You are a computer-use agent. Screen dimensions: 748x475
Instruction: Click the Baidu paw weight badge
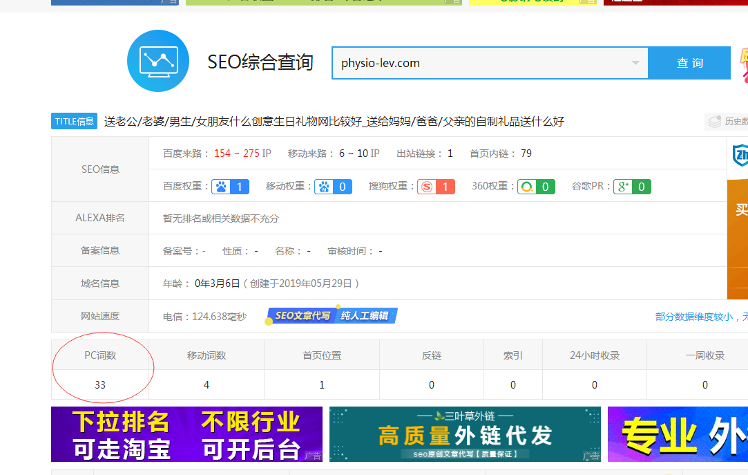tap(230, 187)
